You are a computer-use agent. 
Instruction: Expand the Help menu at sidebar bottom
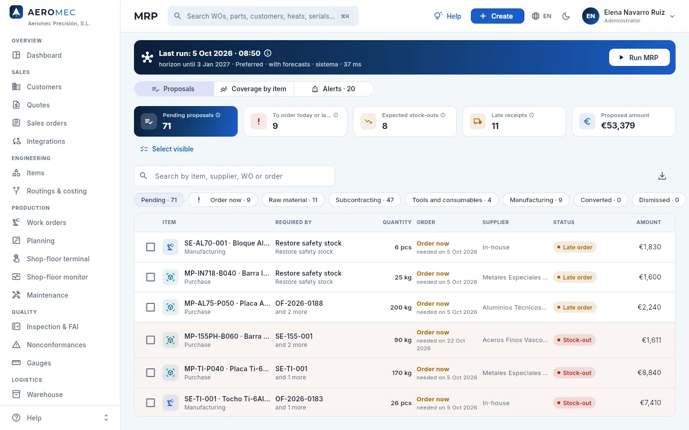pyautogui.click(x=60, y=418)
